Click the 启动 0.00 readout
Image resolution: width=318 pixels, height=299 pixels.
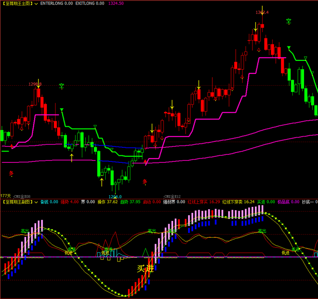coord(152,202)
